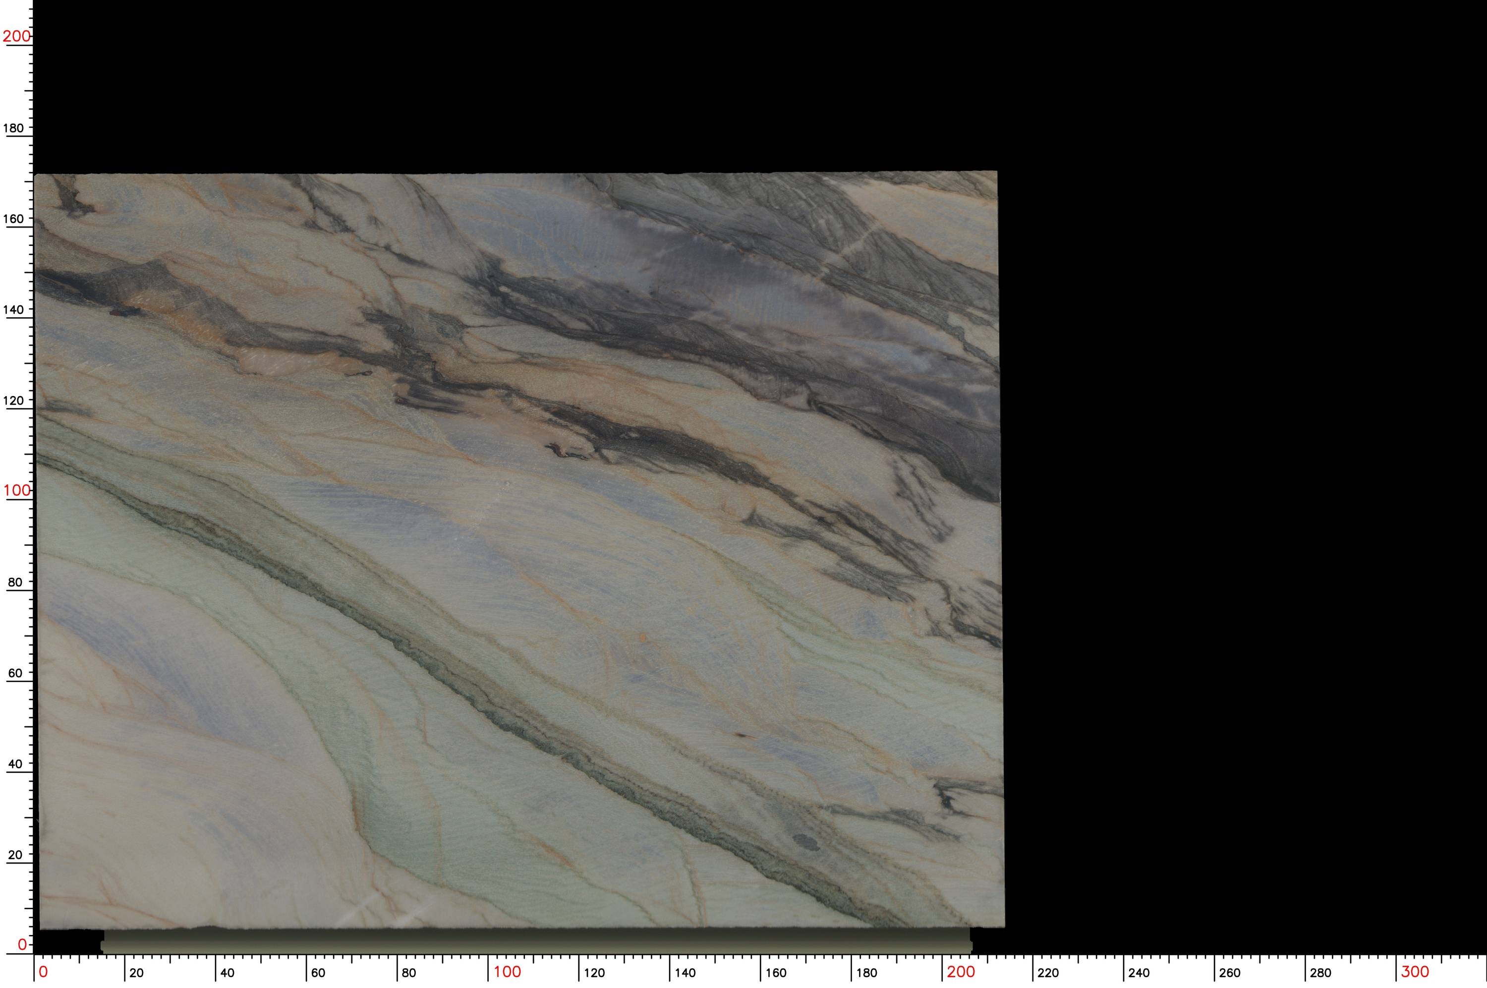Viewport: 1487px width, 988px height.
Task: Click the 80 label on the horizontal ruler
Action: coord(409,973)
